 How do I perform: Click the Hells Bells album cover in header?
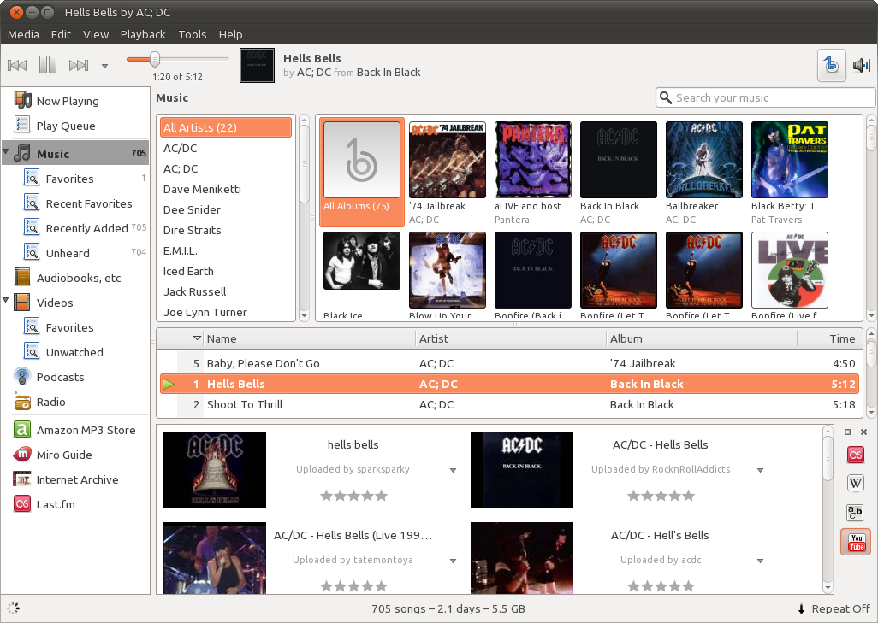coord(257,66)
